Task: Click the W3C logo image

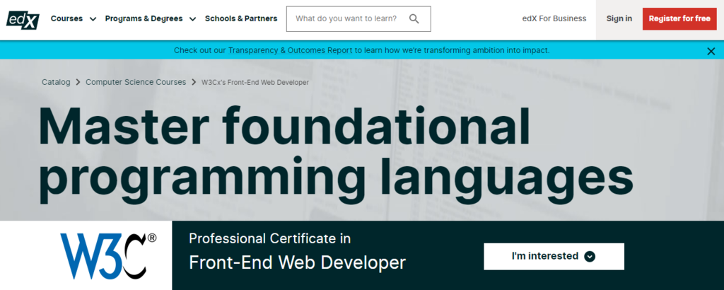Action: coord(108,255)
